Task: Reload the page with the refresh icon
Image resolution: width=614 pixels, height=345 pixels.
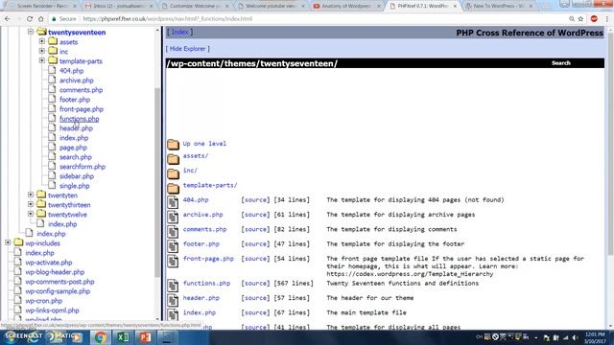Action: pyautogui.click(x=30, y=19)
